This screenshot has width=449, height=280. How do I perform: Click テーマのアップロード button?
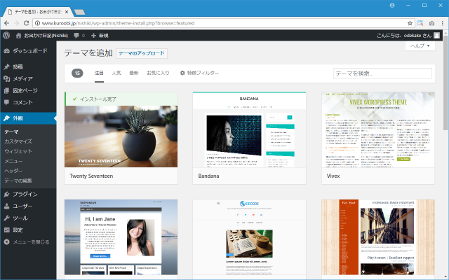click(x=142, y=53)
